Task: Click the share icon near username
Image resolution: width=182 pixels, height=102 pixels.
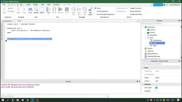Action: pos(167,5)
